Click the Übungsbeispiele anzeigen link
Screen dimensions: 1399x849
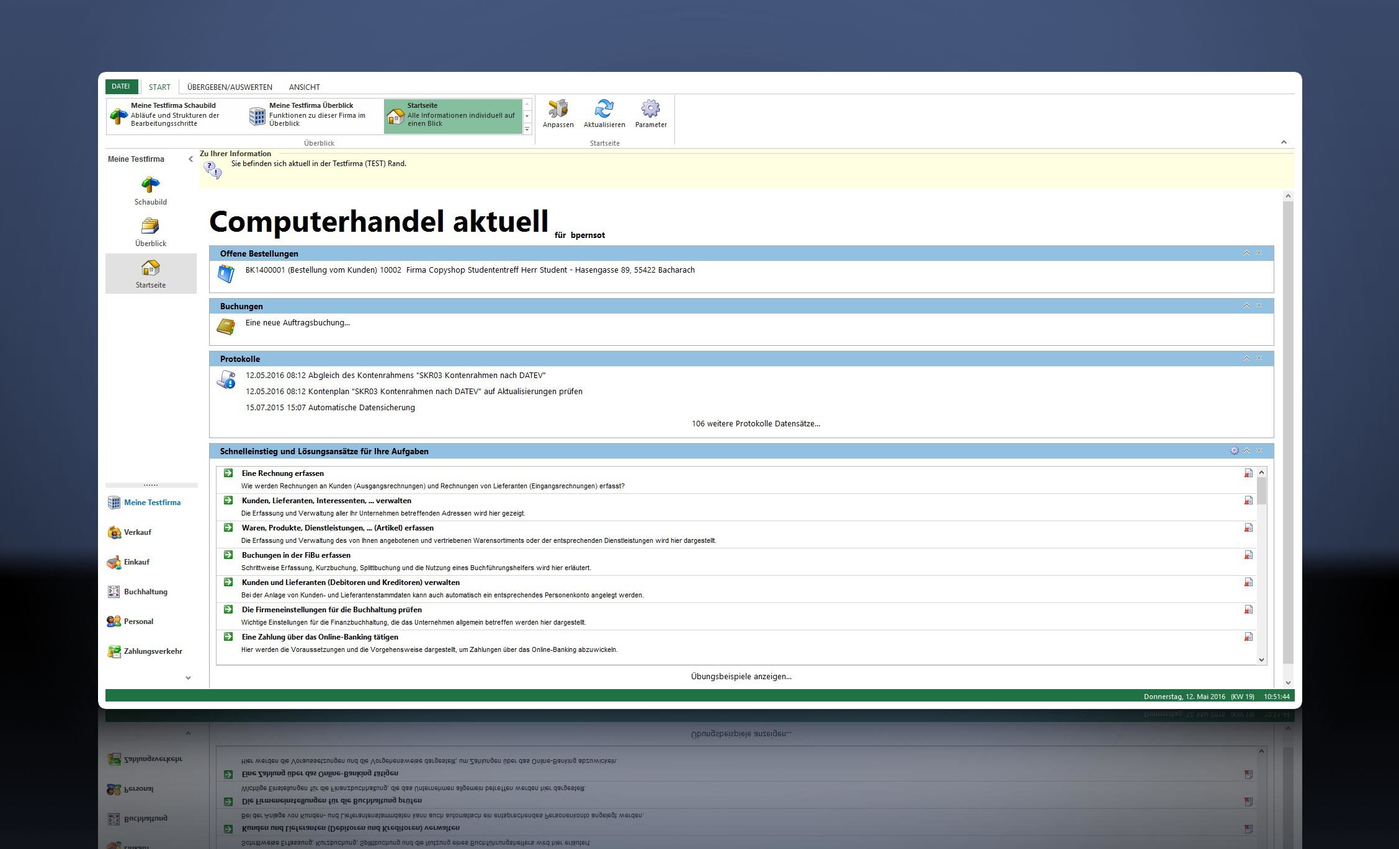point(741,677)
